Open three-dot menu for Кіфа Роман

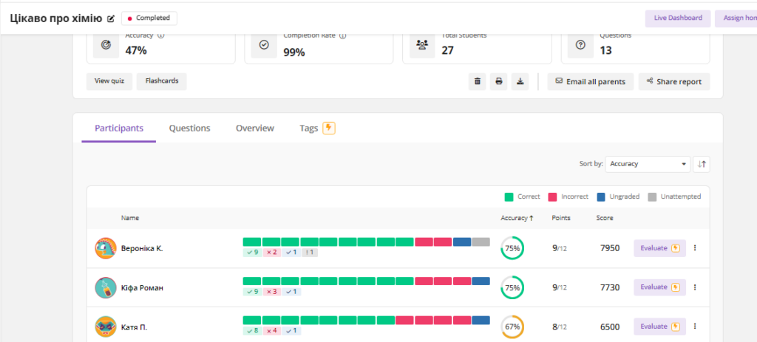(x=694, y=287)
